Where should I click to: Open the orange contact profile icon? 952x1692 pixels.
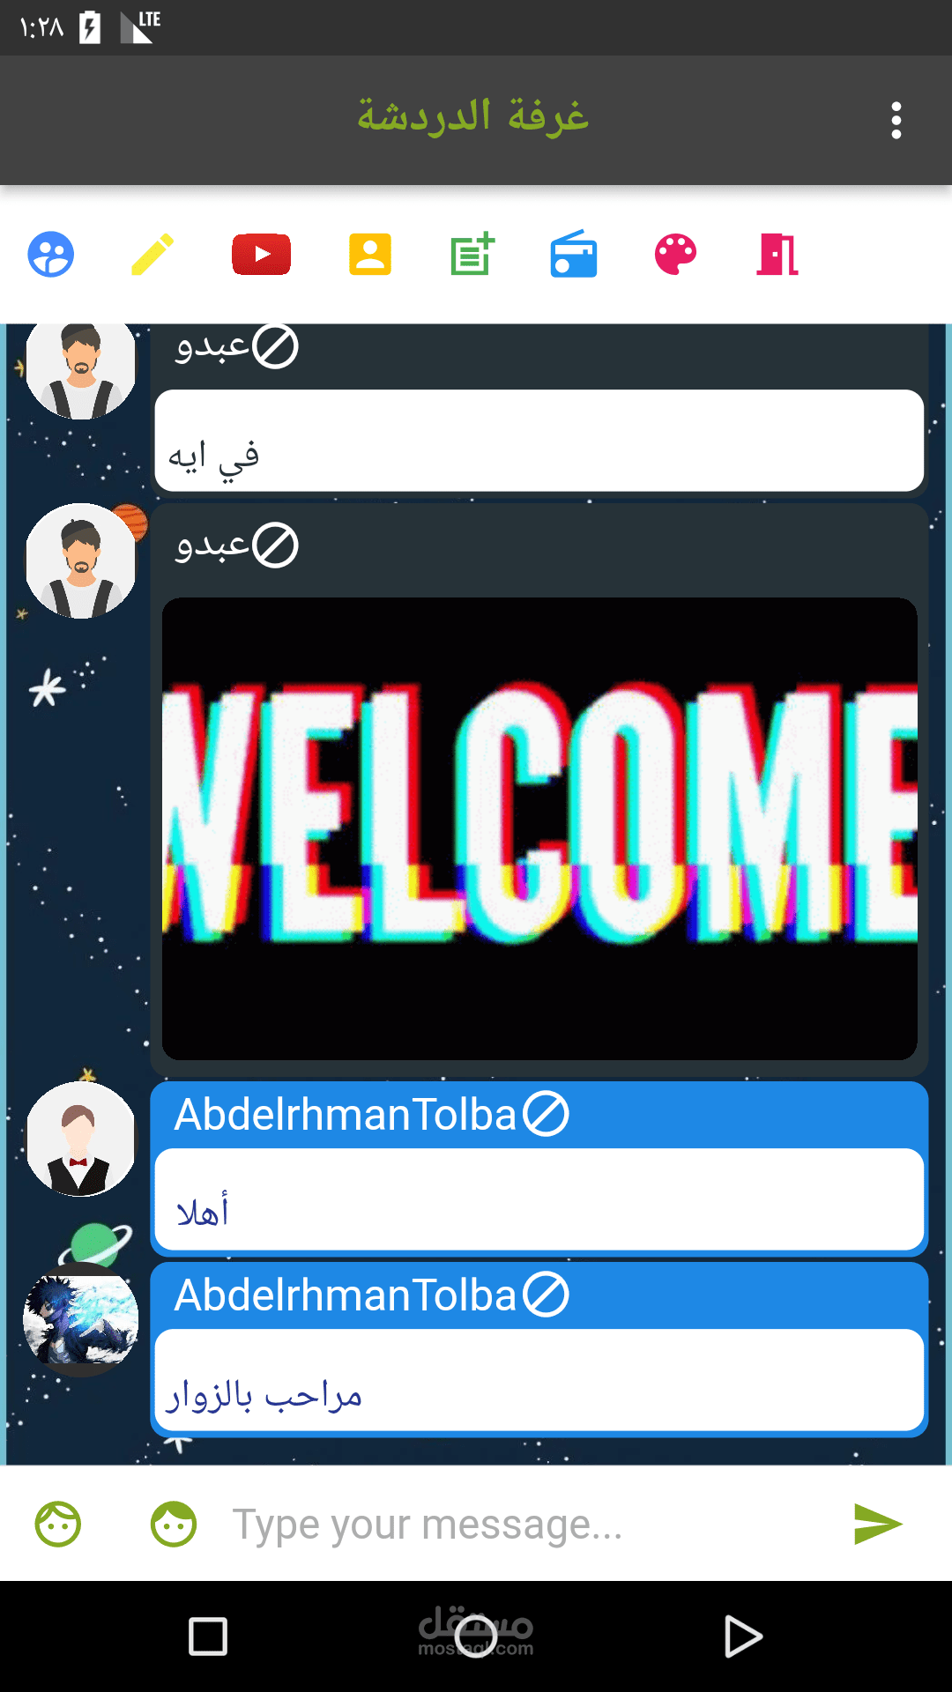(x=370, y=255)
